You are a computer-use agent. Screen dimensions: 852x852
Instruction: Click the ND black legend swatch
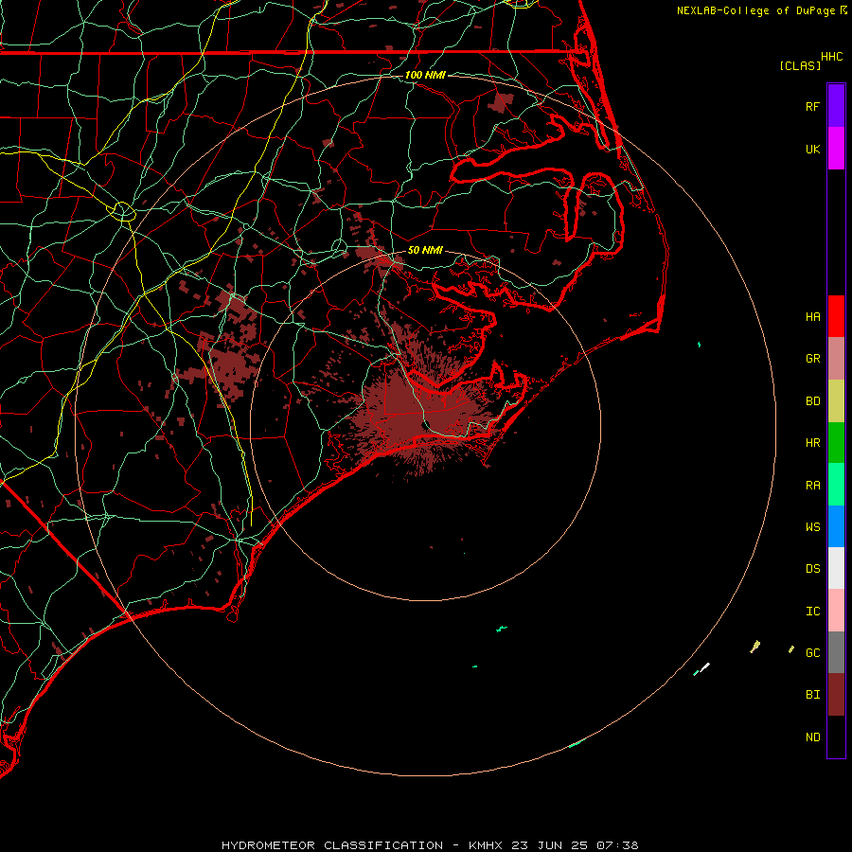(836, 737)
